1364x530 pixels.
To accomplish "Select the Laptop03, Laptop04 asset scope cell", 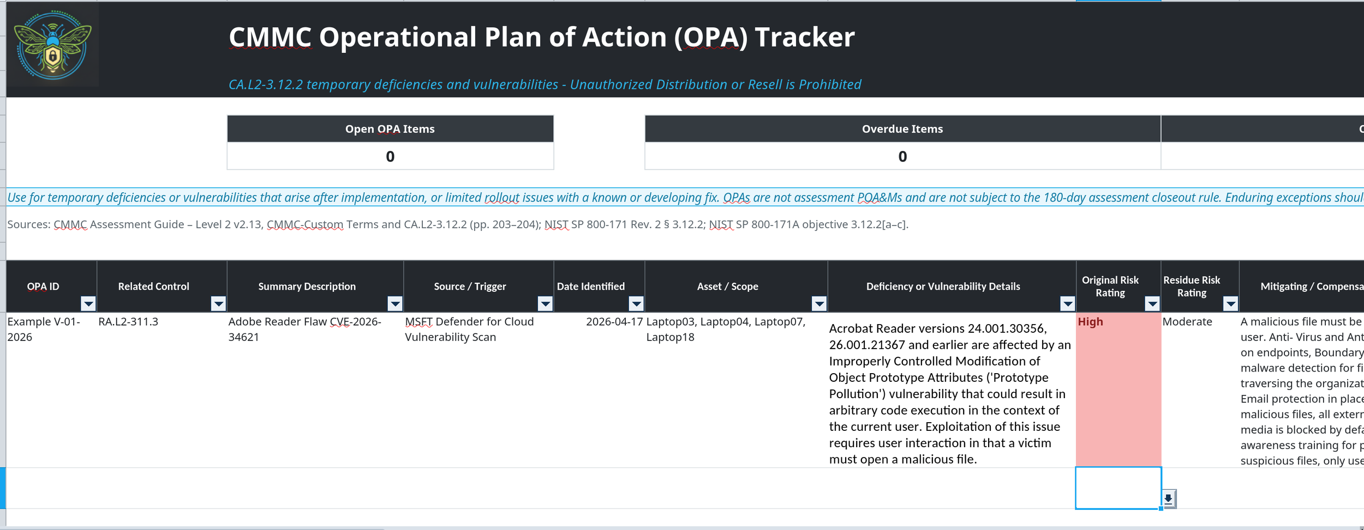I will click(x=736, y=389).
